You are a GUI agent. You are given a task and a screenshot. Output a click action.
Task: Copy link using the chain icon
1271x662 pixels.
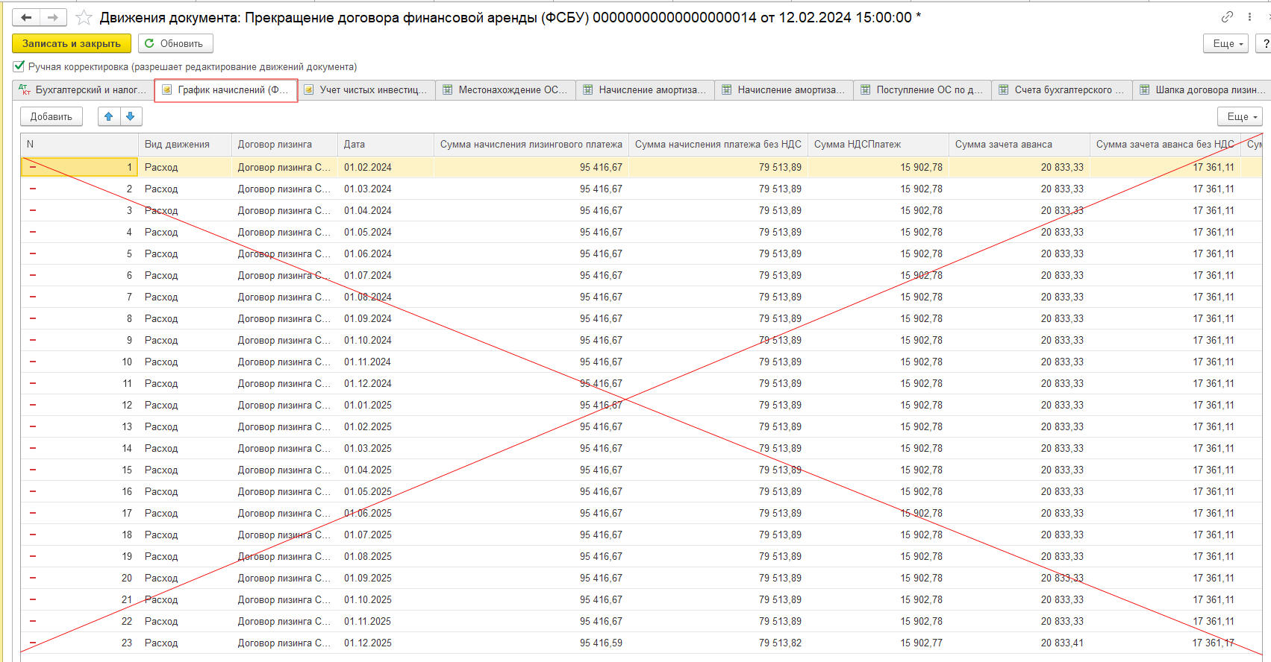(x=1227, y=16)
